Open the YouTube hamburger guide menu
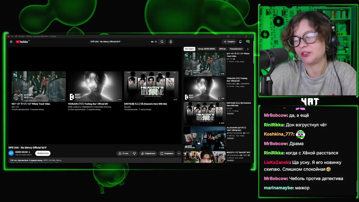Image resolution: width=359 pixels, height=202 pixels. click(x=11, y=42)
